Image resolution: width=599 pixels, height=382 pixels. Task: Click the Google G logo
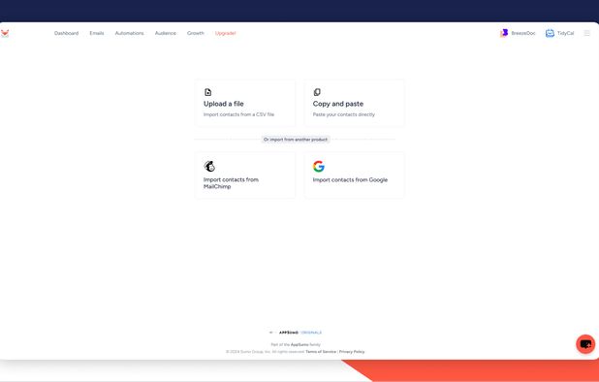coord(319,166)
